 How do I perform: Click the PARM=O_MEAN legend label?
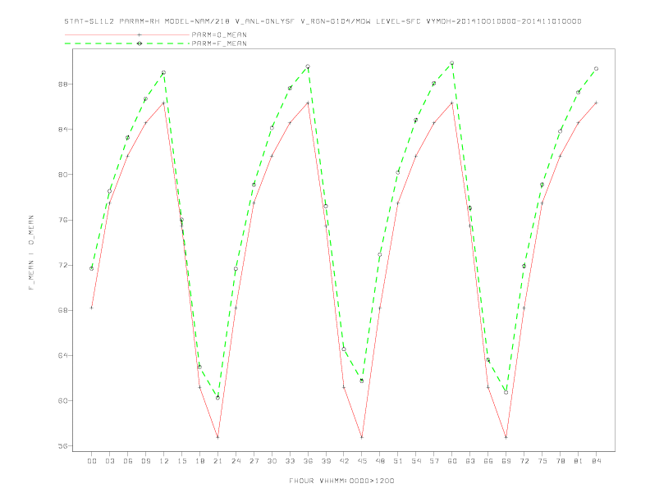point(219,34)
